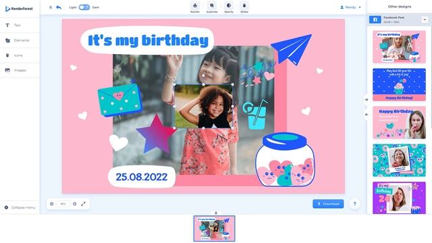Viewport: 432px width, 243px height.
Task: Select the 'It's my birthday' title text
Action: click(x=148, y=40)
